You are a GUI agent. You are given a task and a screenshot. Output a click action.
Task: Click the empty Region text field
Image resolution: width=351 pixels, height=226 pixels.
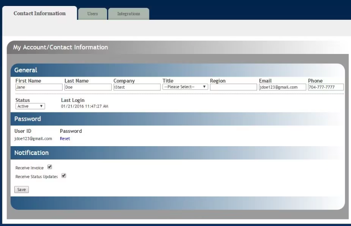tap(233, 87)
